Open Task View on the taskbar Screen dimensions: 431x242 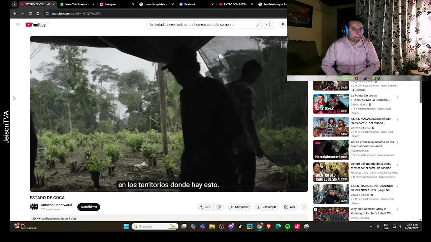tap(184, 227)
